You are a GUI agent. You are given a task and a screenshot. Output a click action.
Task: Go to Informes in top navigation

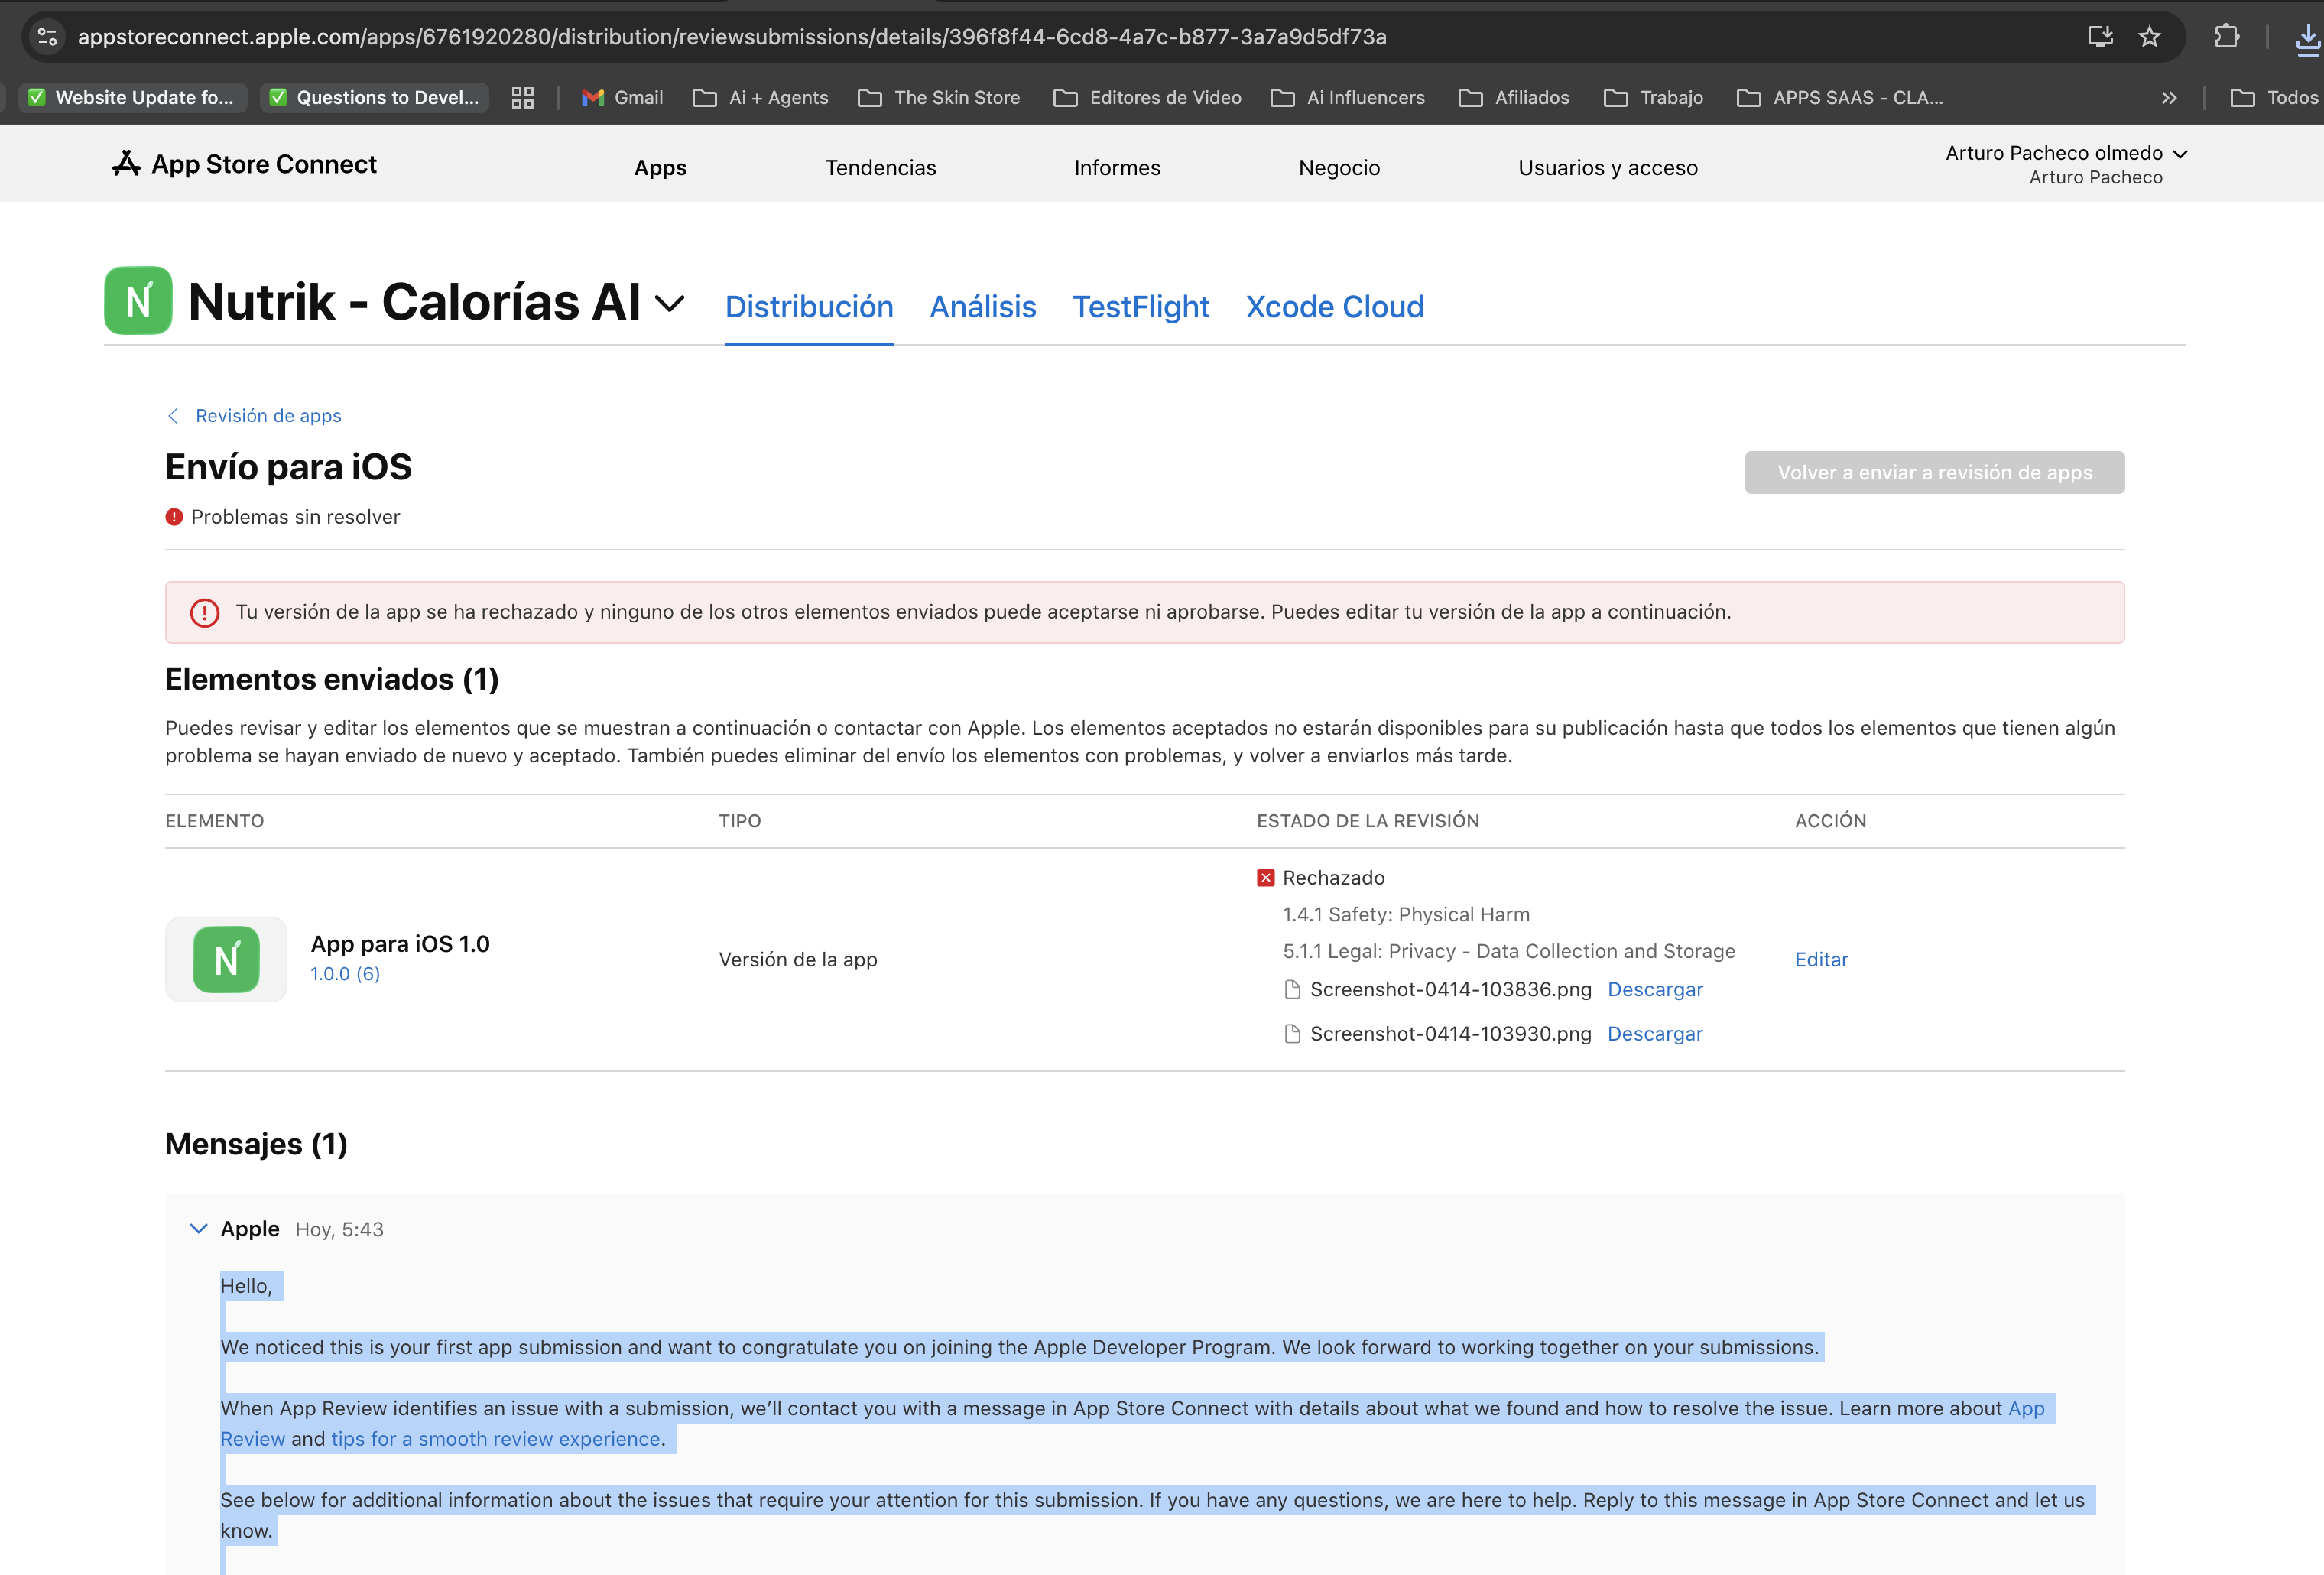[1117, 167]
